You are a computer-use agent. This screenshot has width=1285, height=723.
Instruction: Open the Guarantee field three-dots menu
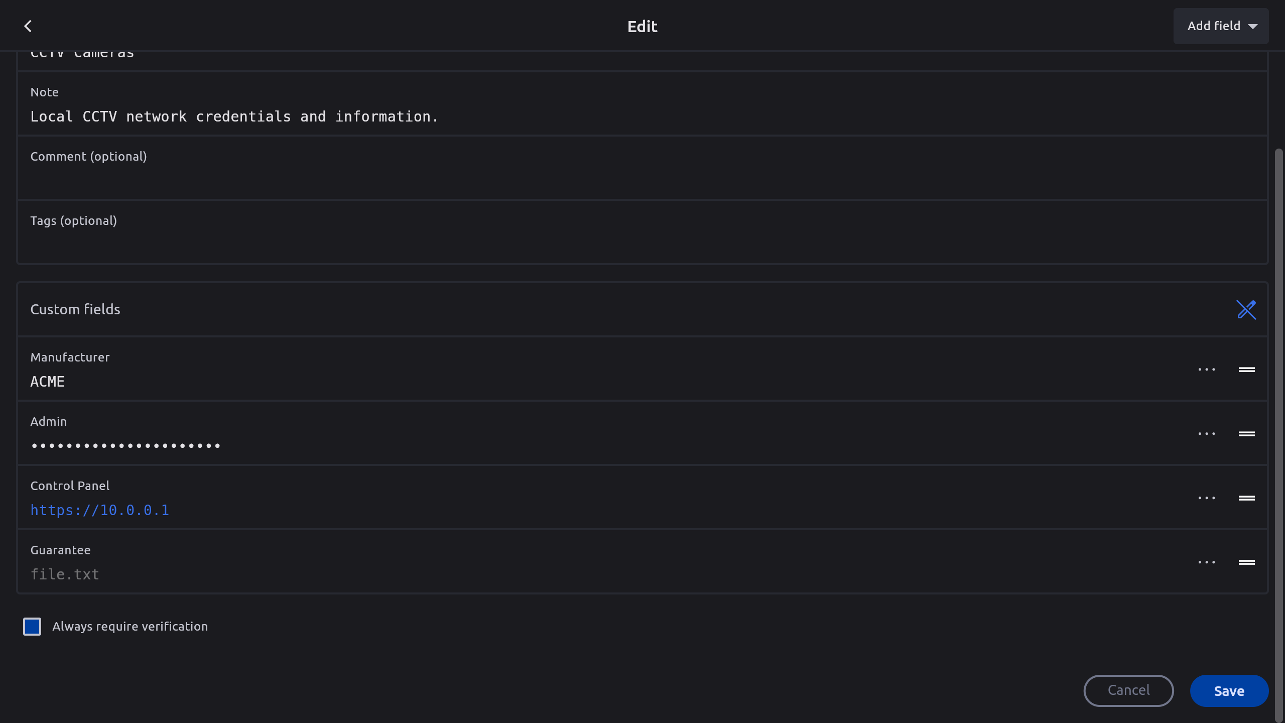pyautogui.click(x=1207, y=562)
